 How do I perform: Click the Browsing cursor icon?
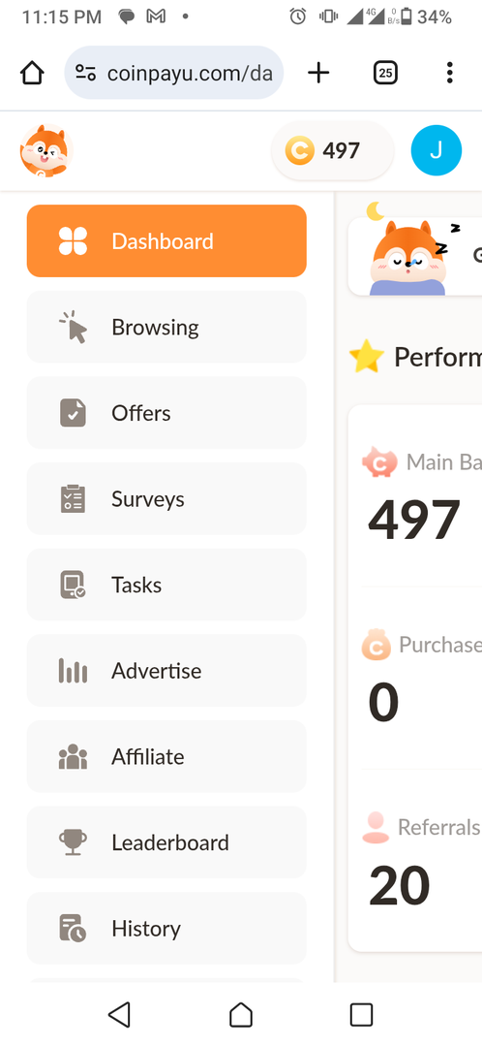[74, 328]
